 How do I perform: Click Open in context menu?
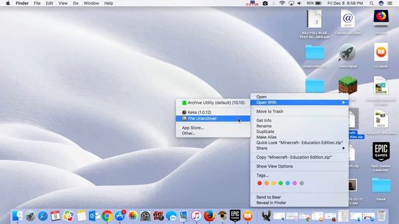coord(299,97)
